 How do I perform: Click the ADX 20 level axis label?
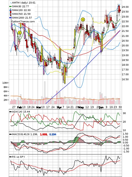click(124, 122)
